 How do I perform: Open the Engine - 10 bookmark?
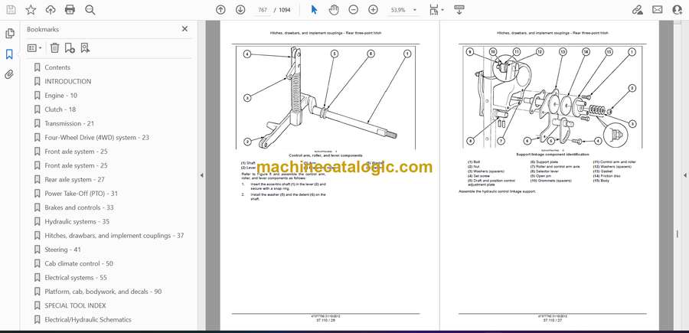[60, 96]
